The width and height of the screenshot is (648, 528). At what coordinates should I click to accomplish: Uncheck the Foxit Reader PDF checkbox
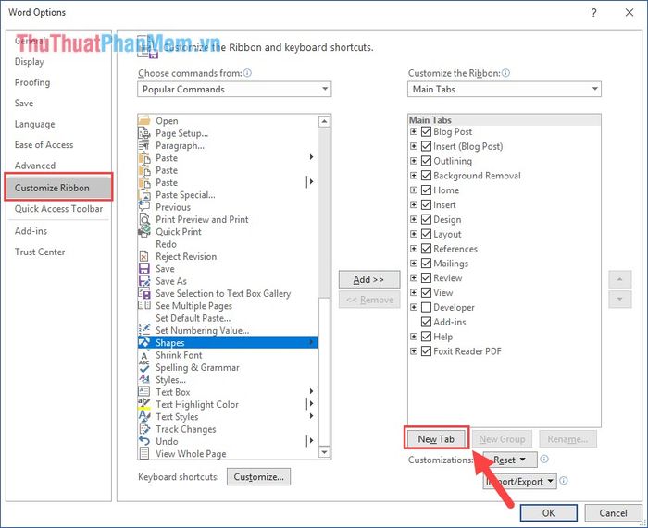click(x=426, y=351)
